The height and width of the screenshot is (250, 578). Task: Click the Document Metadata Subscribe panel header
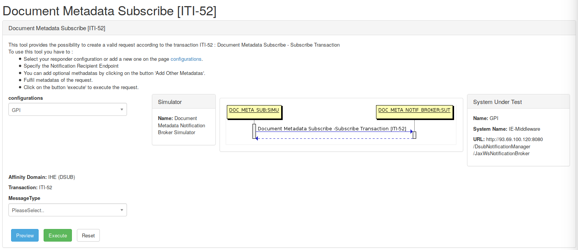click(x=57, y=28)
